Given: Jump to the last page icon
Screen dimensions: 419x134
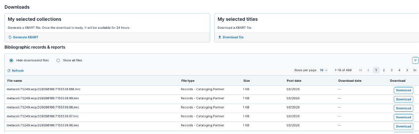Looking at the screenshot, I should click(x=415, y=70).
